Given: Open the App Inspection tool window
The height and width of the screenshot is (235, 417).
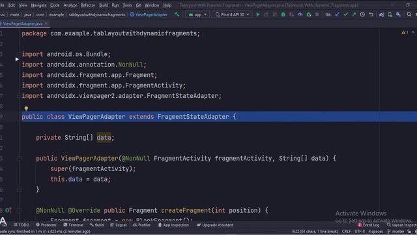Looking at the screenshot, I should click(x=173, y=225).
